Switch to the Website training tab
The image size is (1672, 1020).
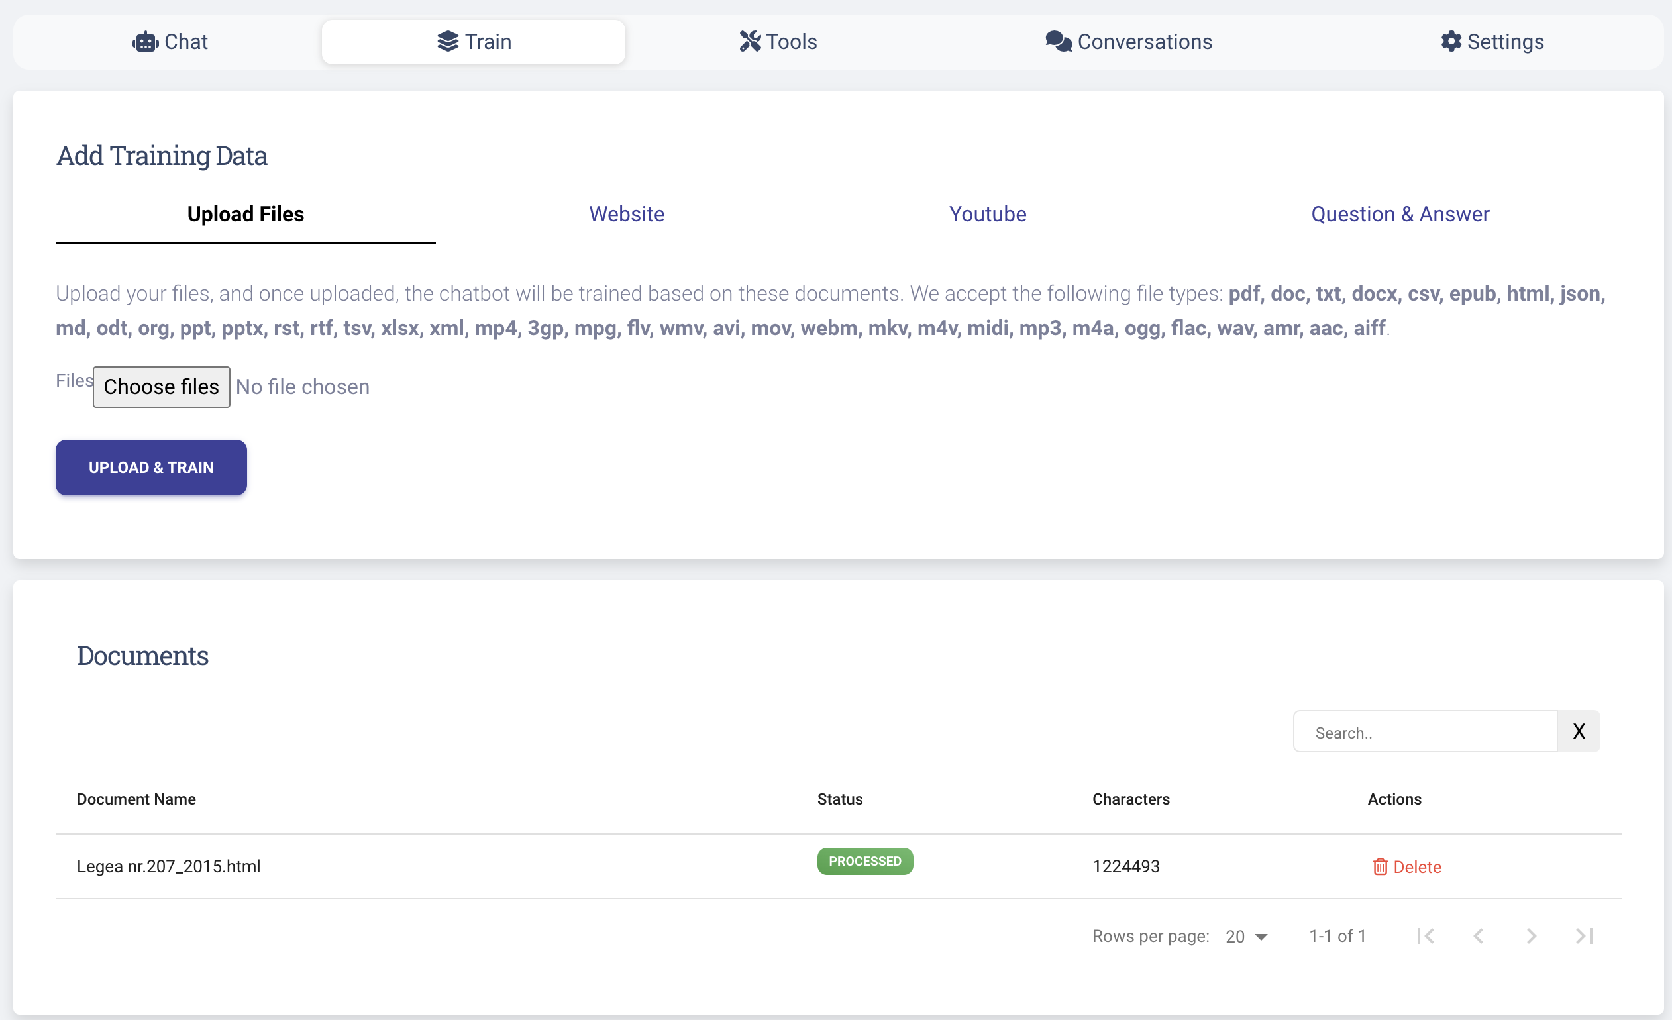point(626,215)
